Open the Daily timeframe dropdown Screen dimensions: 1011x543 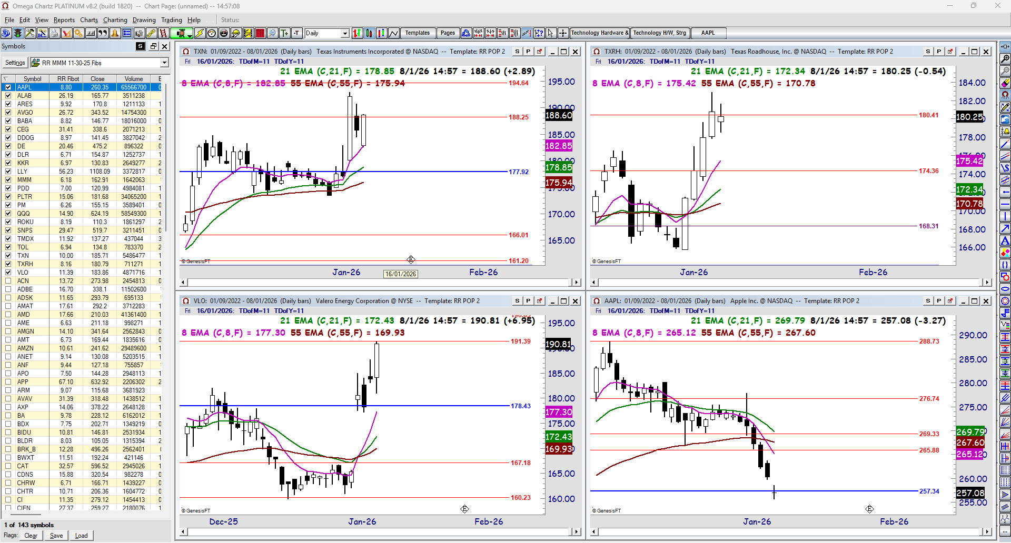tap(345, 33)
